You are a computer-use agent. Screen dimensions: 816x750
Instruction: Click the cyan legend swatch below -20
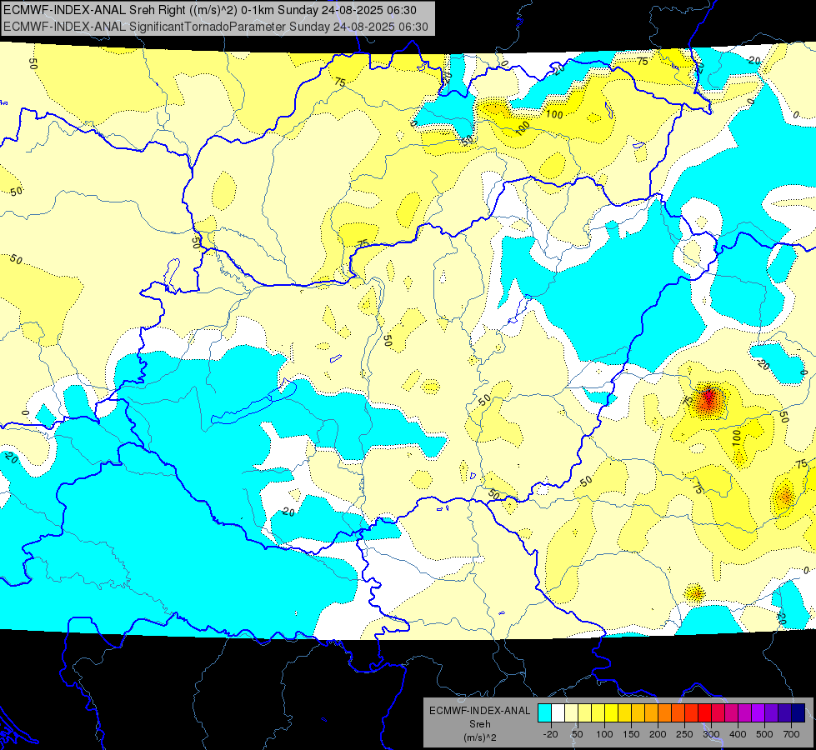pos(545,712)
